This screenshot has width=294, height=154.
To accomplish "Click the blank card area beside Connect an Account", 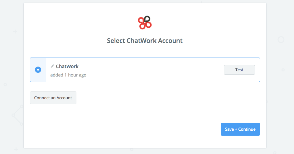I will tap(156, 98).
